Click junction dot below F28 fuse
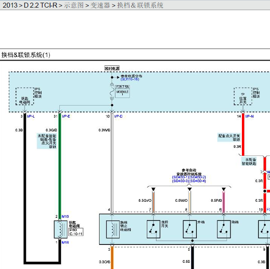Screen dimensions: 270x269 (112, 105)
